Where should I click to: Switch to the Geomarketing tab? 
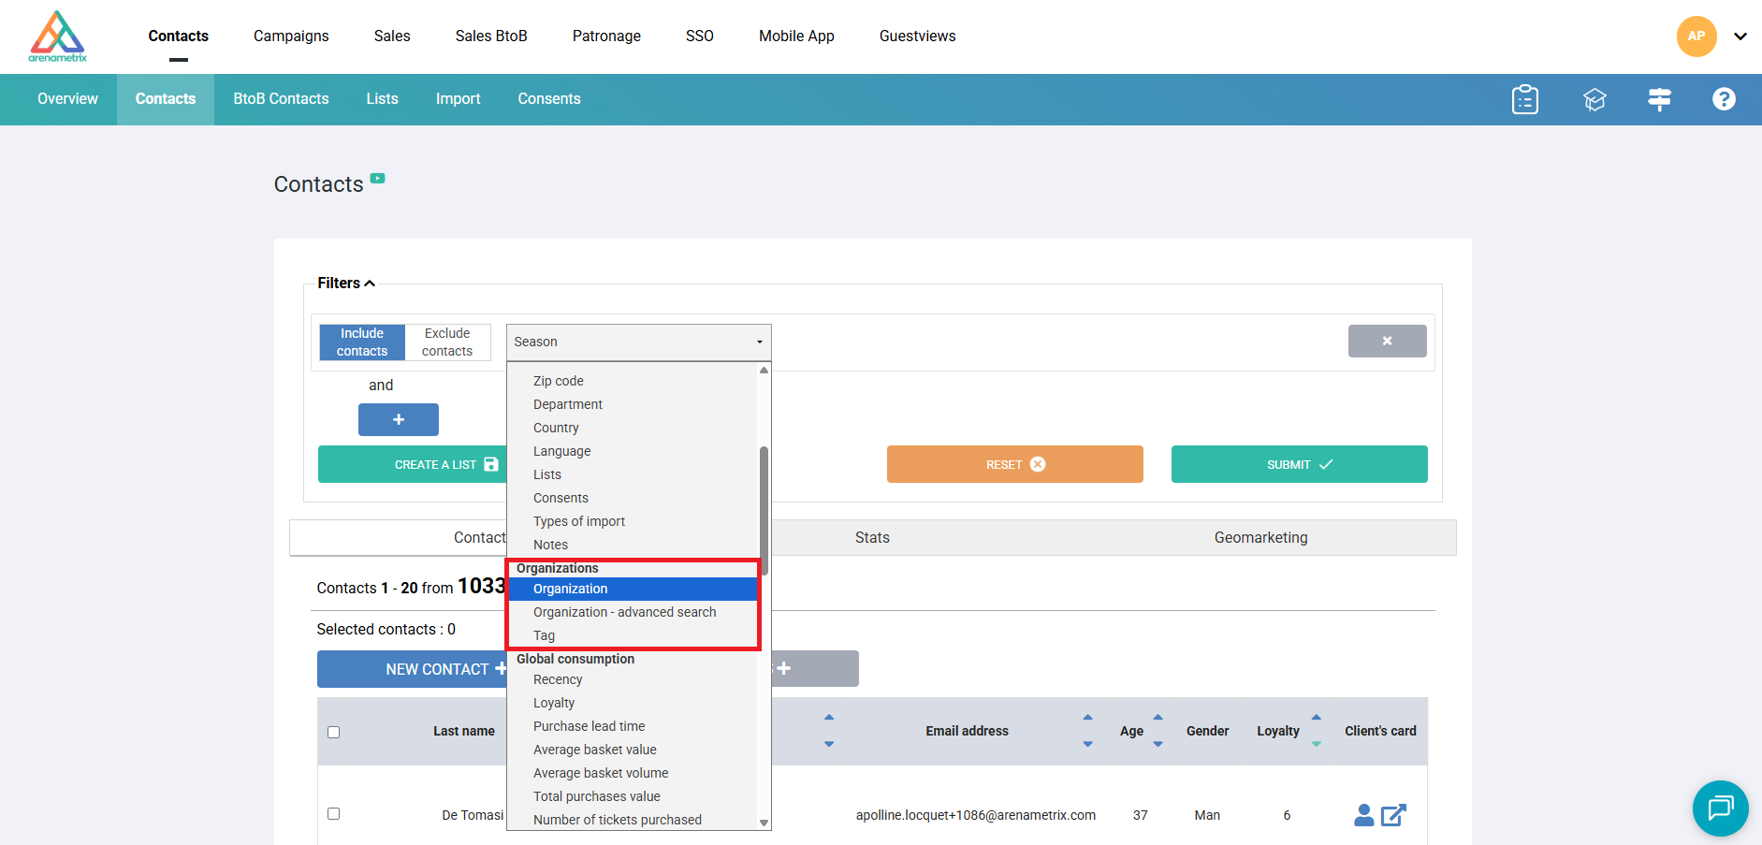click(x=1260, y=537)
